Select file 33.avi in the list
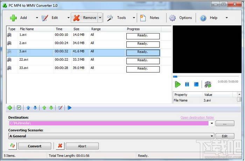Screen dimensions: 245x161 (24, 68)
